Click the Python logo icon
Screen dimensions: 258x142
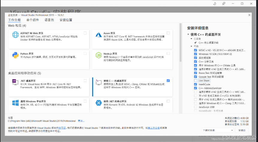click(x=16, y=55)
